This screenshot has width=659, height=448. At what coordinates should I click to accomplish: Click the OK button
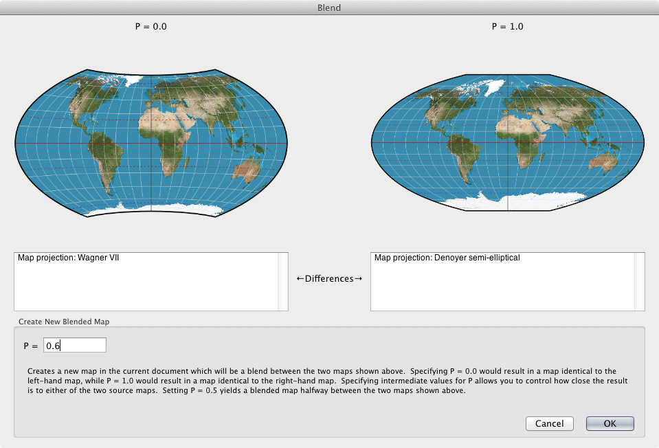(610, 423)
